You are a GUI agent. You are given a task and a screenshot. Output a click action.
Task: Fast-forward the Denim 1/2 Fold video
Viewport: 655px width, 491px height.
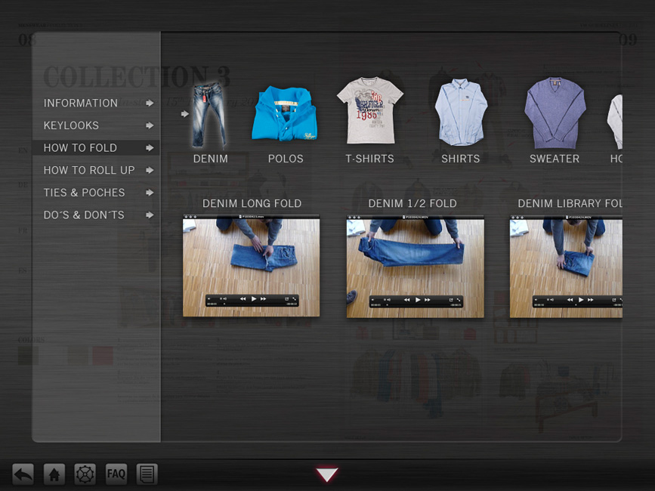pyautogui.click(x=428, y=300)
